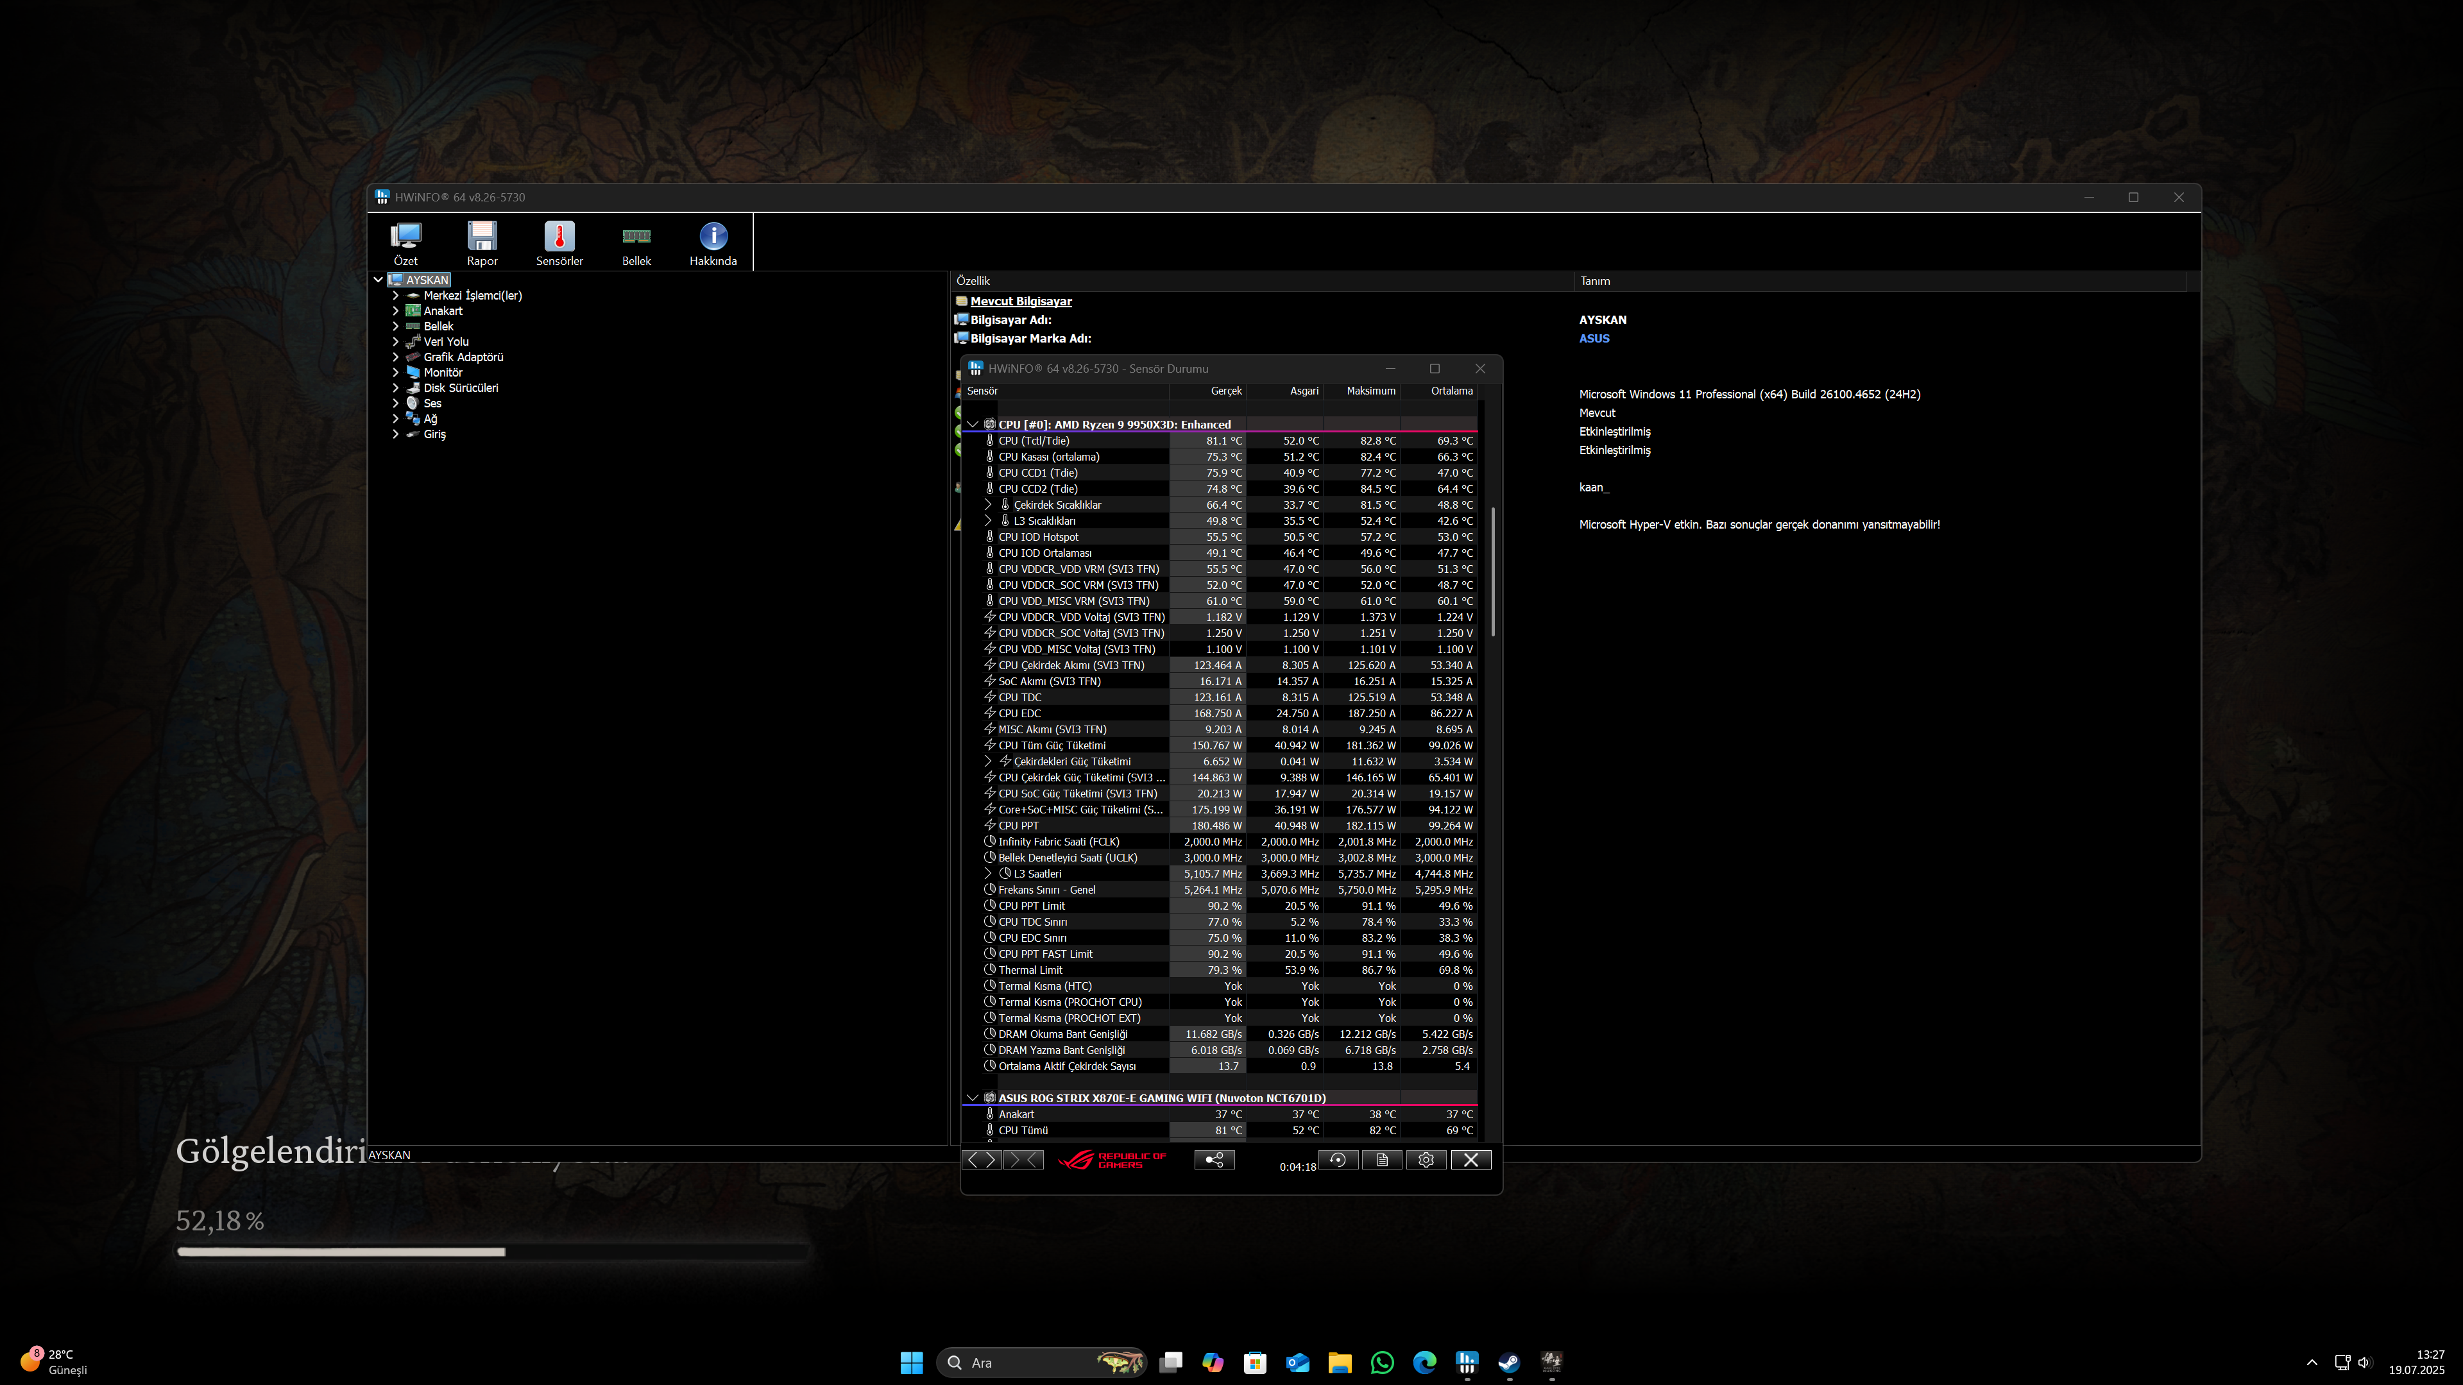
Task: Click the sensor window vertical scrollbar
Action: tap(1492, 572)
